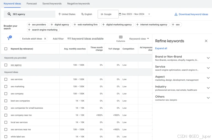Check the seo agency row checkbox
The width and height of the screenshot is (212, 140).
coord(6,65)
